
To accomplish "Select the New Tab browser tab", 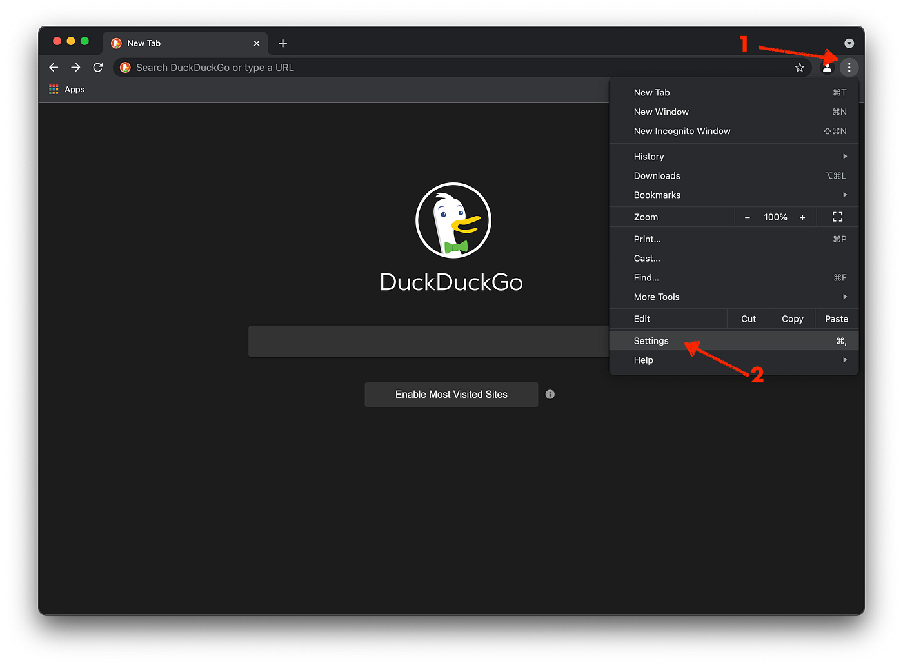I will [185, 43].
